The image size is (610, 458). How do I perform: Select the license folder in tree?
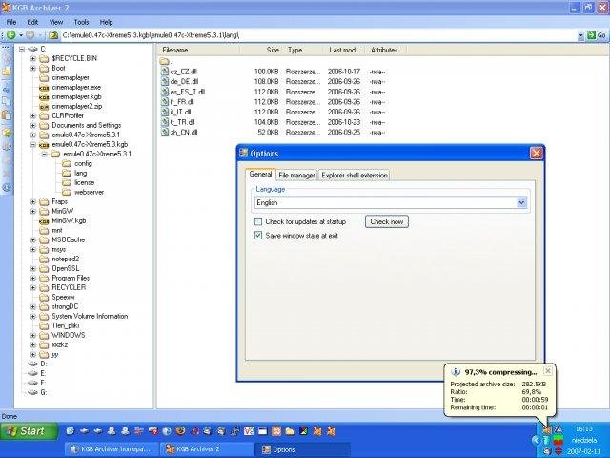tap(85, 182)
